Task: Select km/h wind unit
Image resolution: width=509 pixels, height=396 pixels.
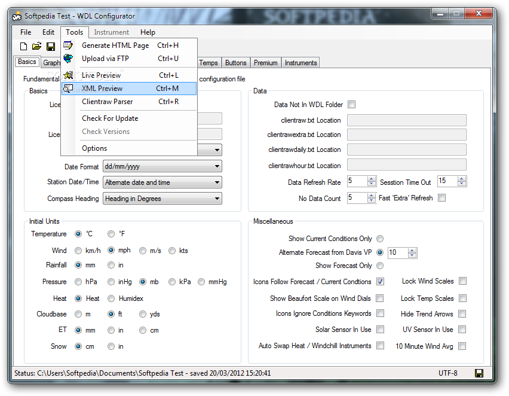Action: (x=78, y=251)
